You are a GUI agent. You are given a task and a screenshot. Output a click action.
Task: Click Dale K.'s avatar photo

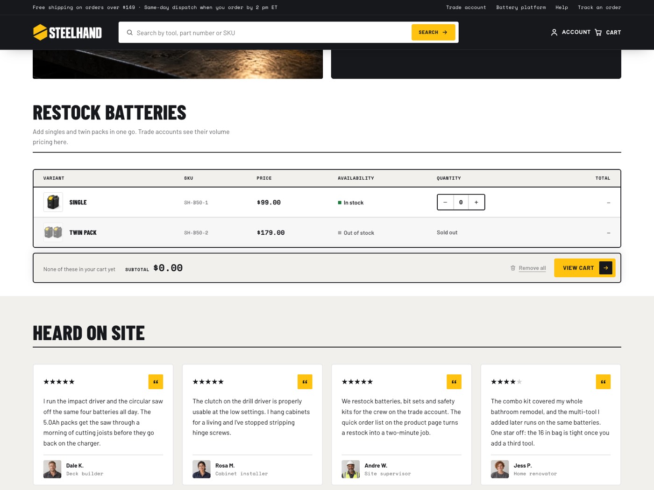click(x=52, y=469)
